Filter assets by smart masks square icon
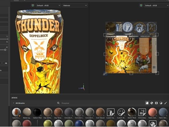Viewport: 169px width, 127px height. tap(156, 103)
